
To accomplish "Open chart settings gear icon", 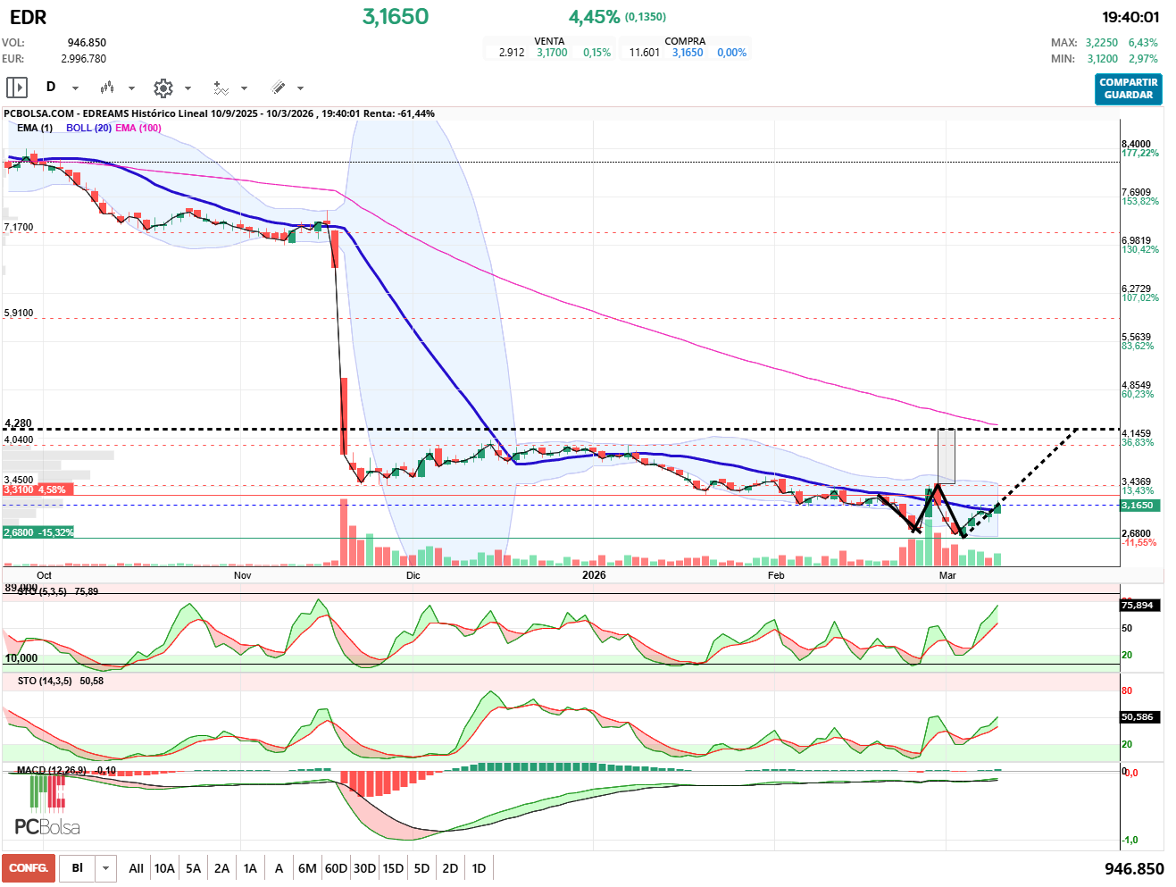I will pyautogui.click(x=163, y=88).
